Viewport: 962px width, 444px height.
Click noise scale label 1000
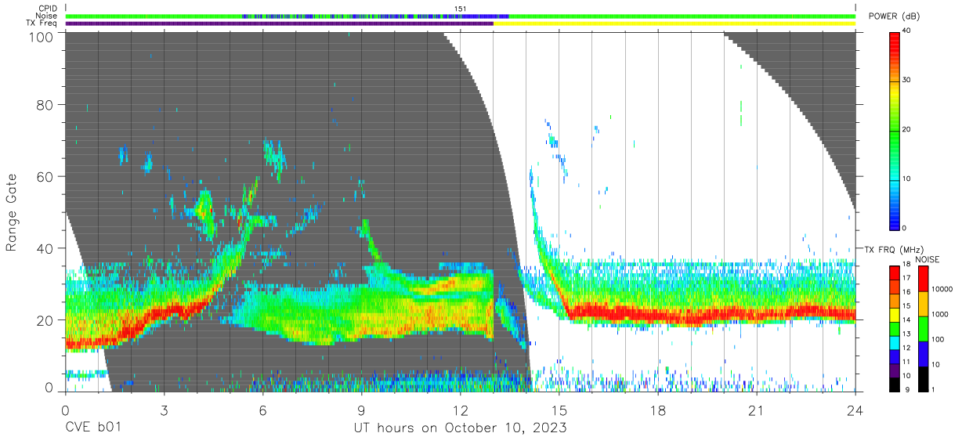(939, 315)
